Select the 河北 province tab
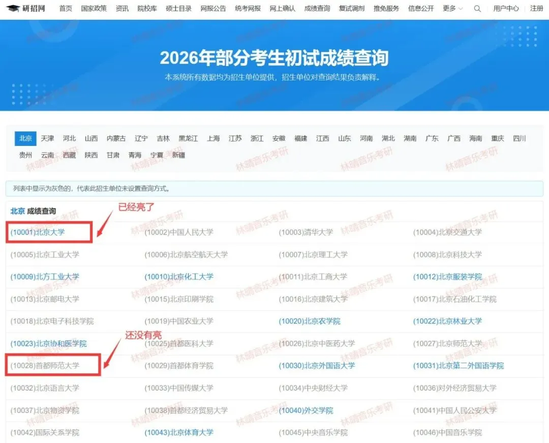This screenshot has height=443, width=549. pos(69,138)
